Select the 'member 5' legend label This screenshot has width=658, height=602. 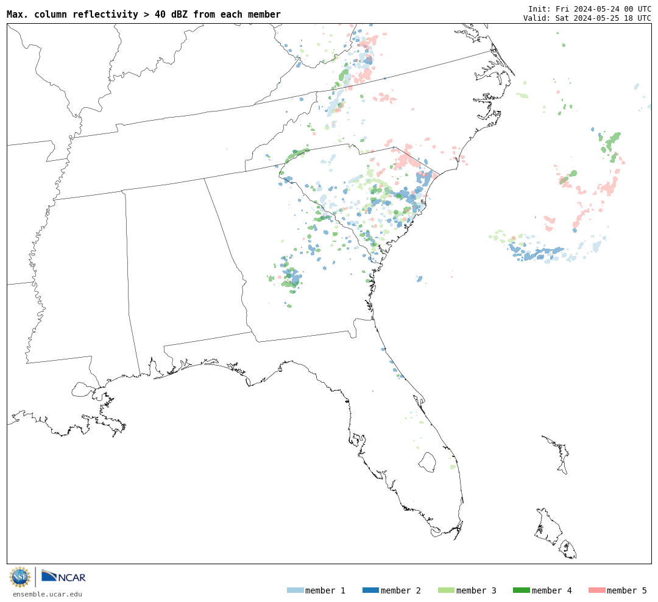click(x=627, y=590)
